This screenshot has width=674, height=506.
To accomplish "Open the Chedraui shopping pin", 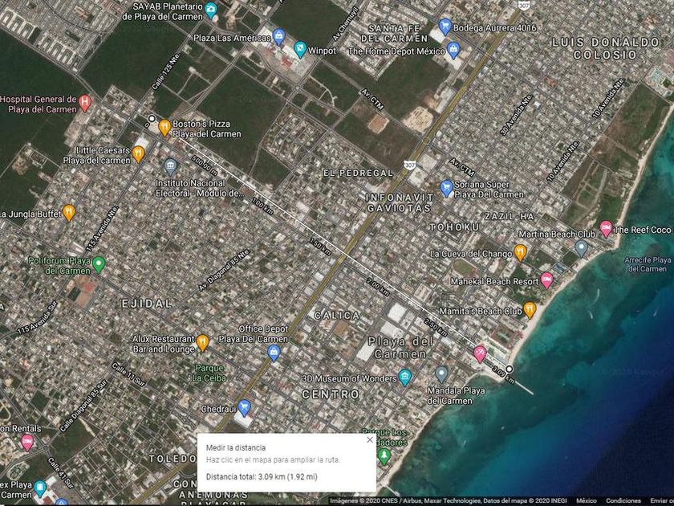I will click(245, 408).
